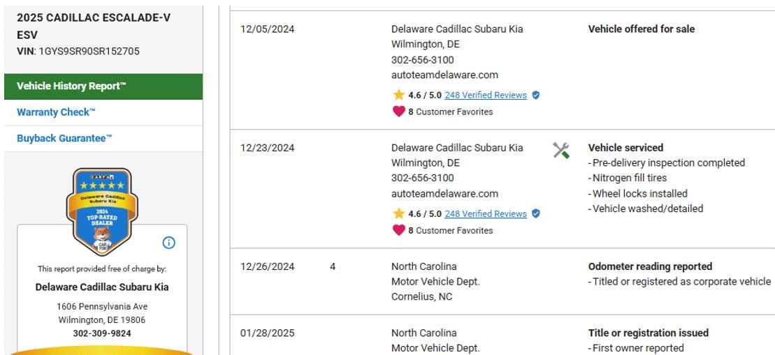775x355 pixels.
Task: Click the sidebar phone number 302-309-9824
Action: point(102,333)
